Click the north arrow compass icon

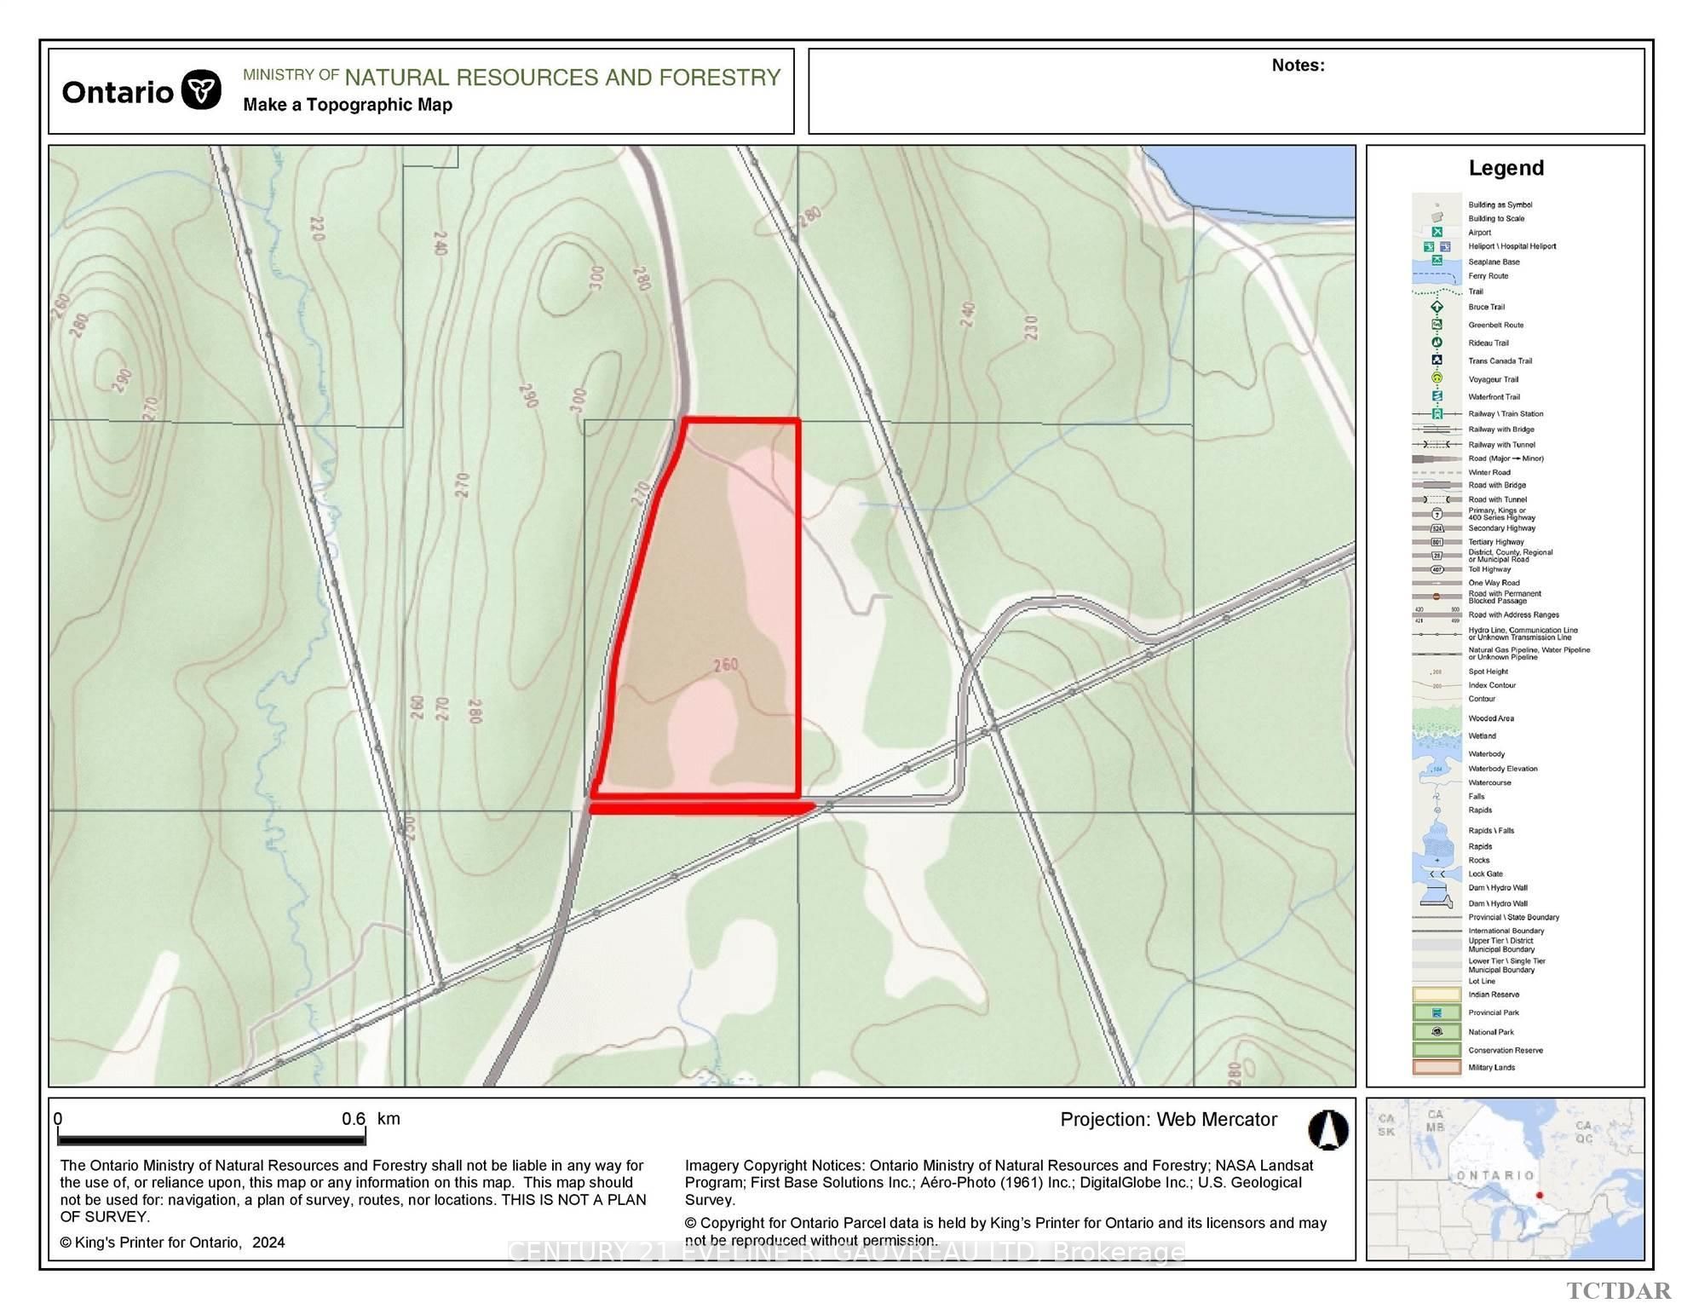click(1327, 1130)
